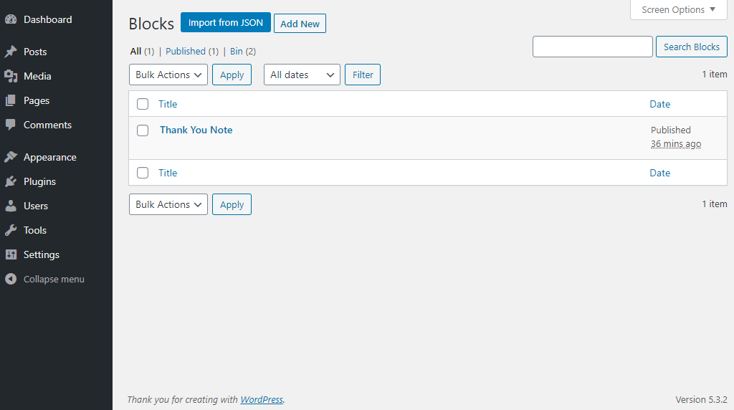Toggle the select-all checkbox in table footer
This screenshot has width=734, height=410.
click(143, 173)
